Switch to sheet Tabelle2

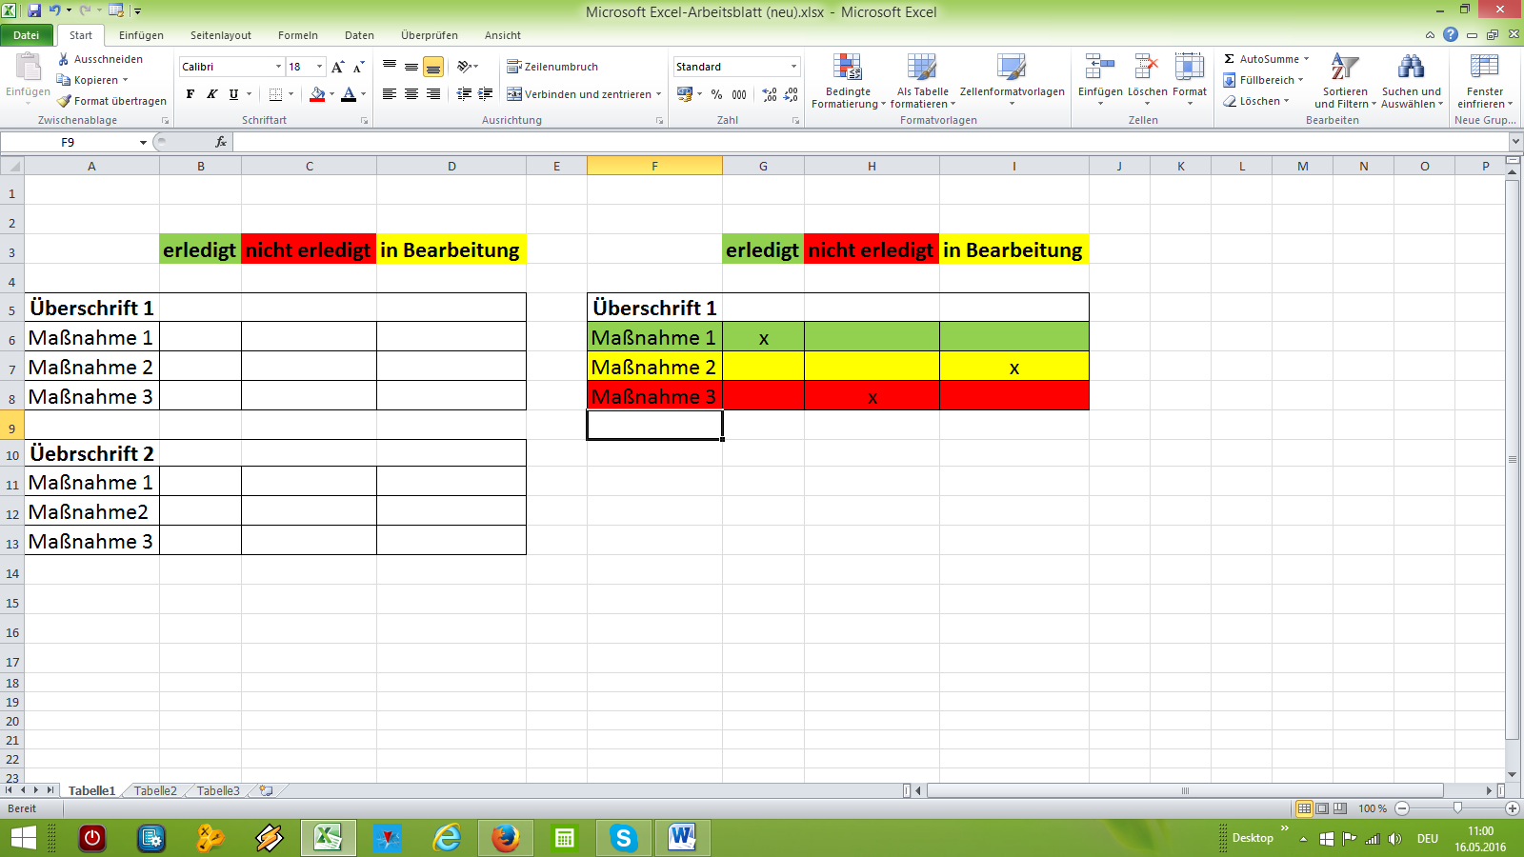pos(155,790)
